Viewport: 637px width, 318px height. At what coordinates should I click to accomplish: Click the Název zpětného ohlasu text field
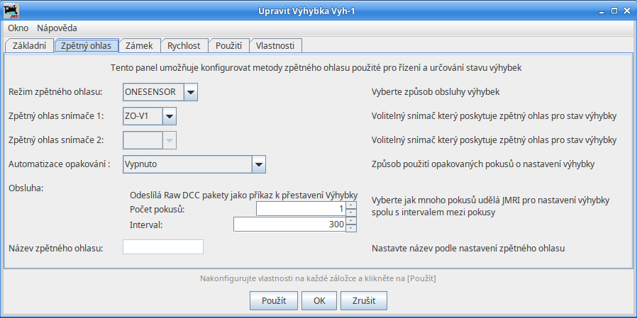(x=163, y=247)
